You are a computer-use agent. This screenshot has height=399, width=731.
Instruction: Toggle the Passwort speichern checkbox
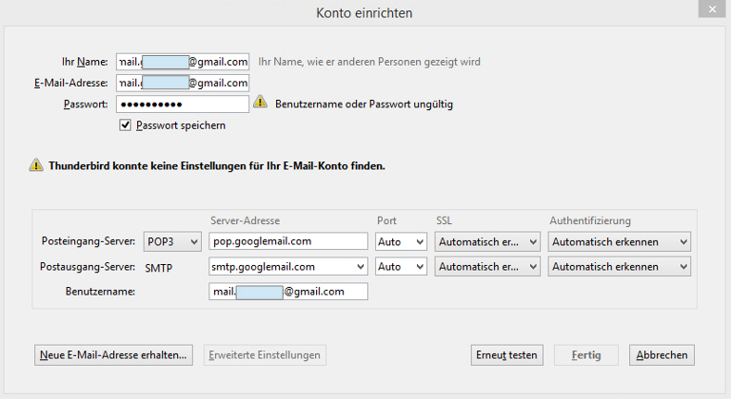[125, 124]
